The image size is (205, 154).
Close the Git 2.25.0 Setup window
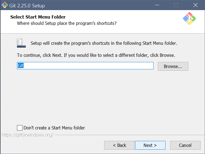(195, 5)
